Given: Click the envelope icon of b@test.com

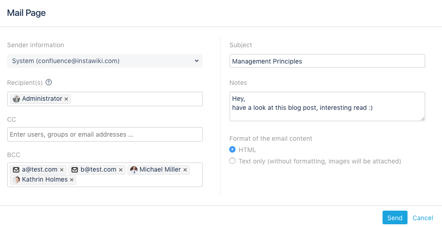Looking at the screenshot, I should pyautogui.click(x=75, y=170).
